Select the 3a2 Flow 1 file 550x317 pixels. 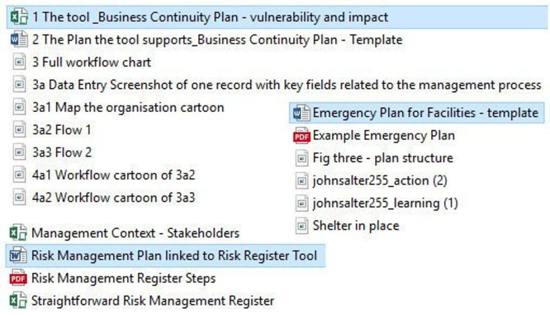[61, 130]
